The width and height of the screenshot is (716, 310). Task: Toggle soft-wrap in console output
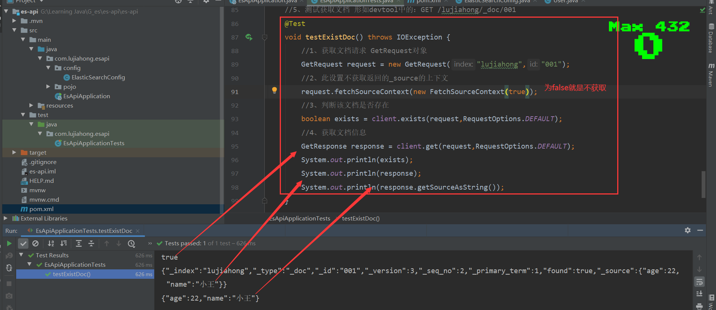click(699, 282)
